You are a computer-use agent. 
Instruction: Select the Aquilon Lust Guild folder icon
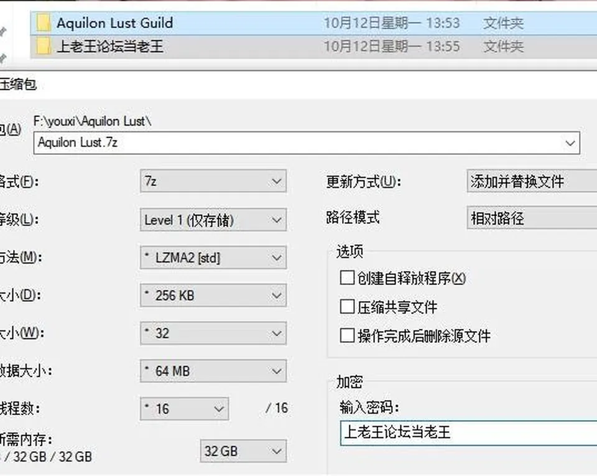[x=44, y=23]
